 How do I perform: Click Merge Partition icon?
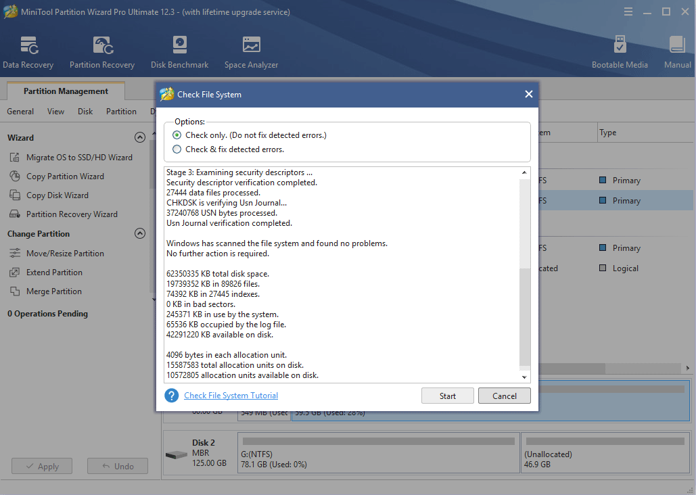(15, 291)
